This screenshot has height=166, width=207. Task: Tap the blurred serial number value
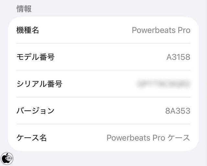164,84
